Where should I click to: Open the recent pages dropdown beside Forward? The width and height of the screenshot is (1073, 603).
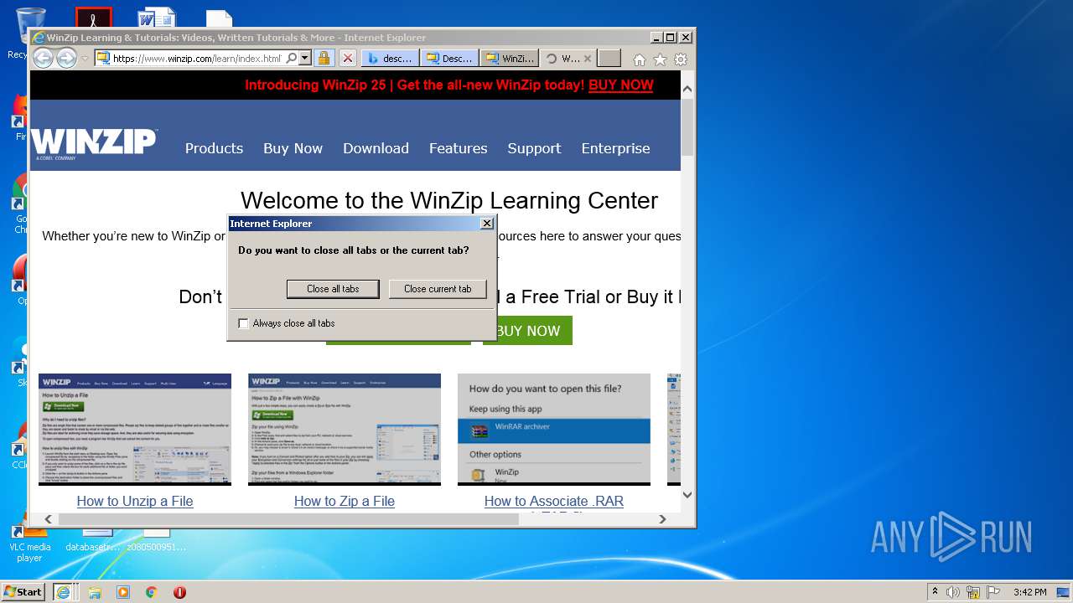(x=85, y=59)
